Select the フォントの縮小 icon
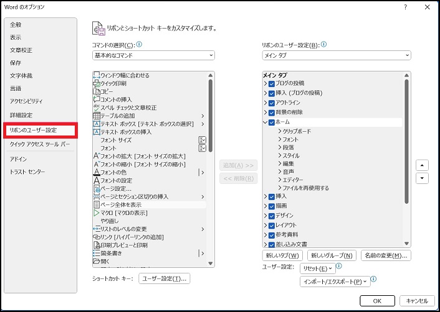This screenshot has height=312, width=440. point(97,164)
